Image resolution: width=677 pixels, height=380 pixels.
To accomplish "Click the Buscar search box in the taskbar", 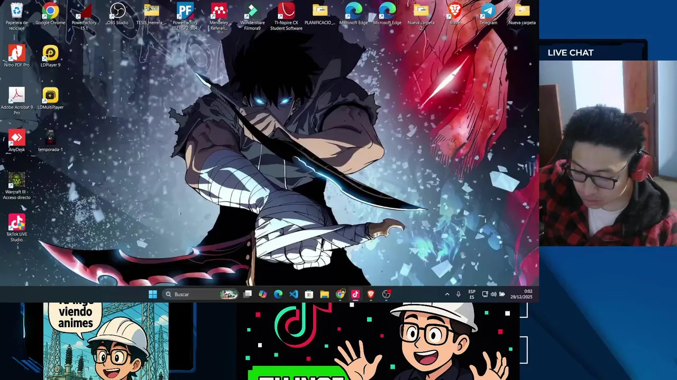I will coord(201,294).
